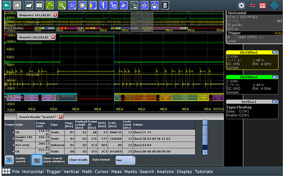This screenshot has width=283, height=176.
Task: Select the zoom magnifier tool
Action: (x=61, y=5)
